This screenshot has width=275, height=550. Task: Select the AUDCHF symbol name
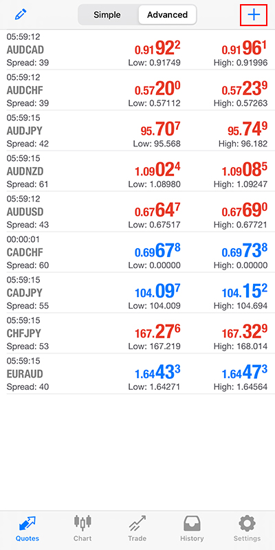tap(25, 91)
